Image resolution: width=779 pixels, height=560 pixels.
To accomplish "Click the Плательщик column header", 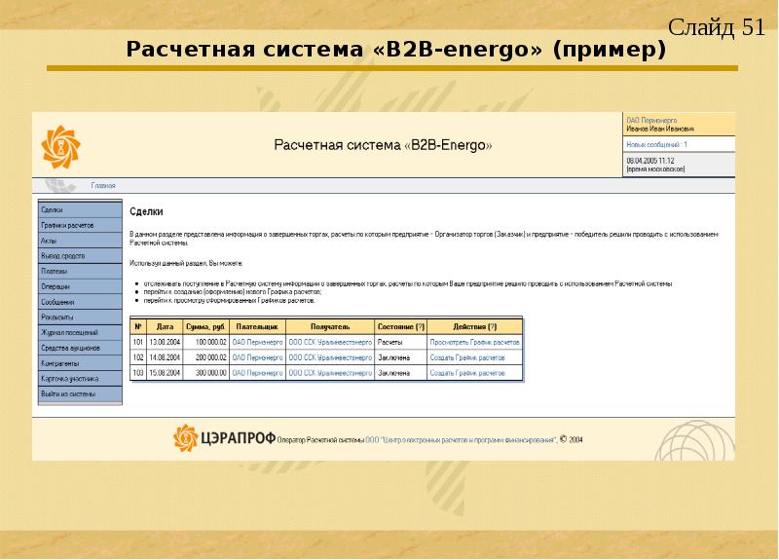I will coord(257,327).
